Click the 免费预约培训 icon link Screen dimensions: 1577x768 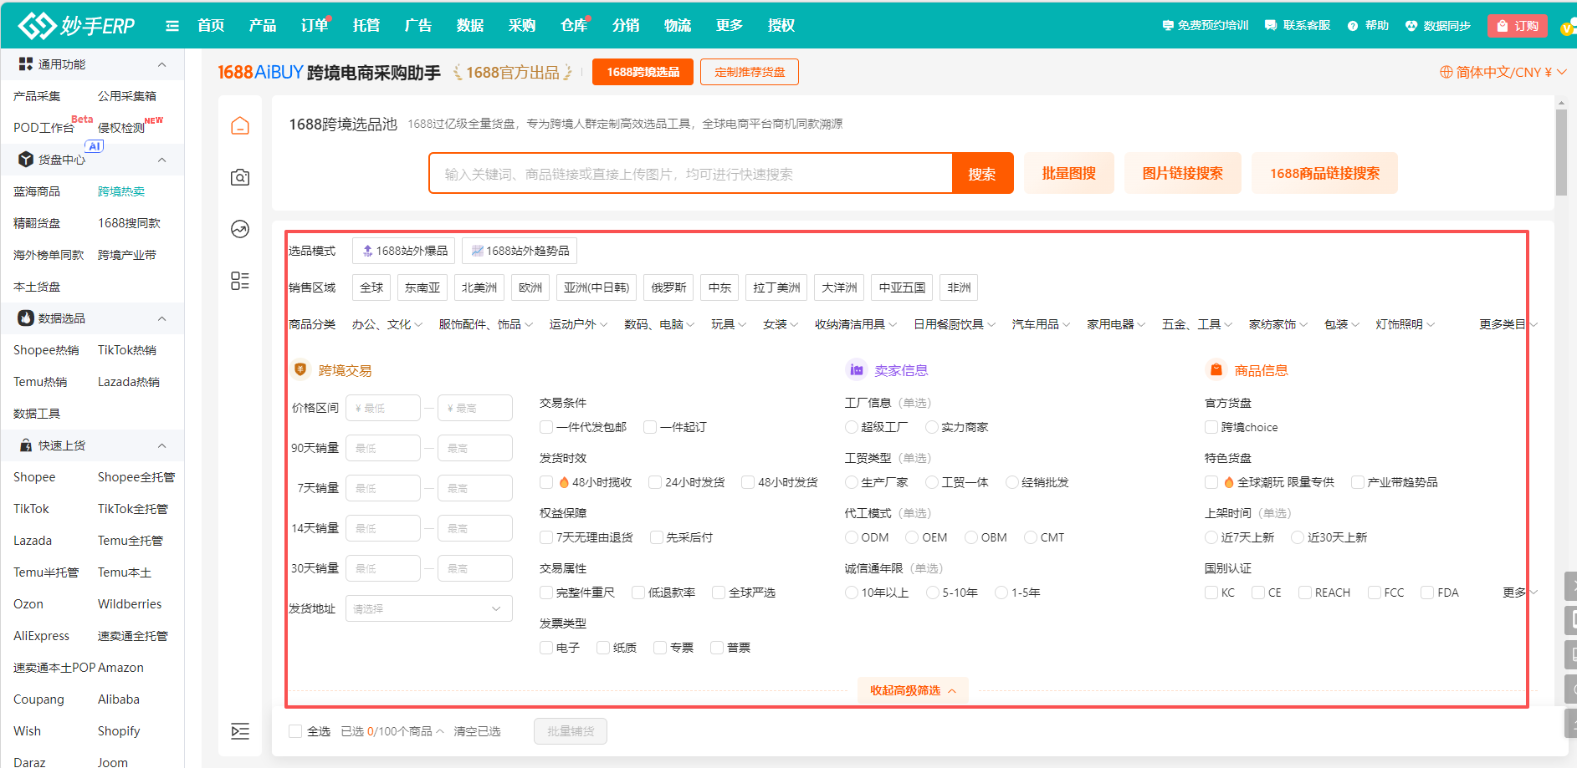point(1206,26)
